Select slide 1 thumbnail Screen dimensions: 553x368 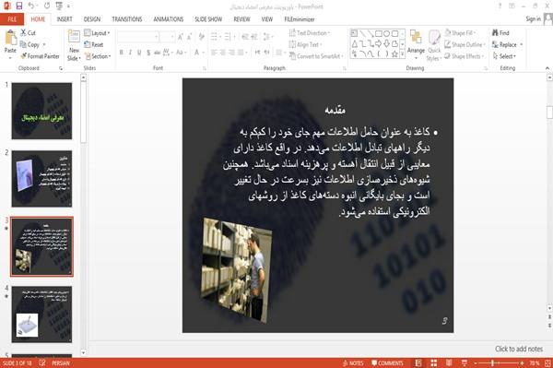tap(41, 111)
